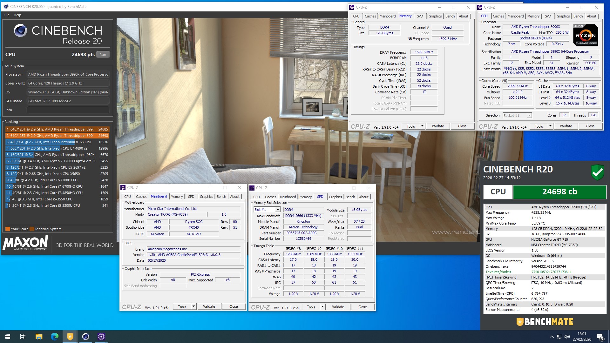610x343 pixels.
Task: Expand Tools dropdown arrow in CPU-Z Mainboard window
Action: tap(193, 306)
